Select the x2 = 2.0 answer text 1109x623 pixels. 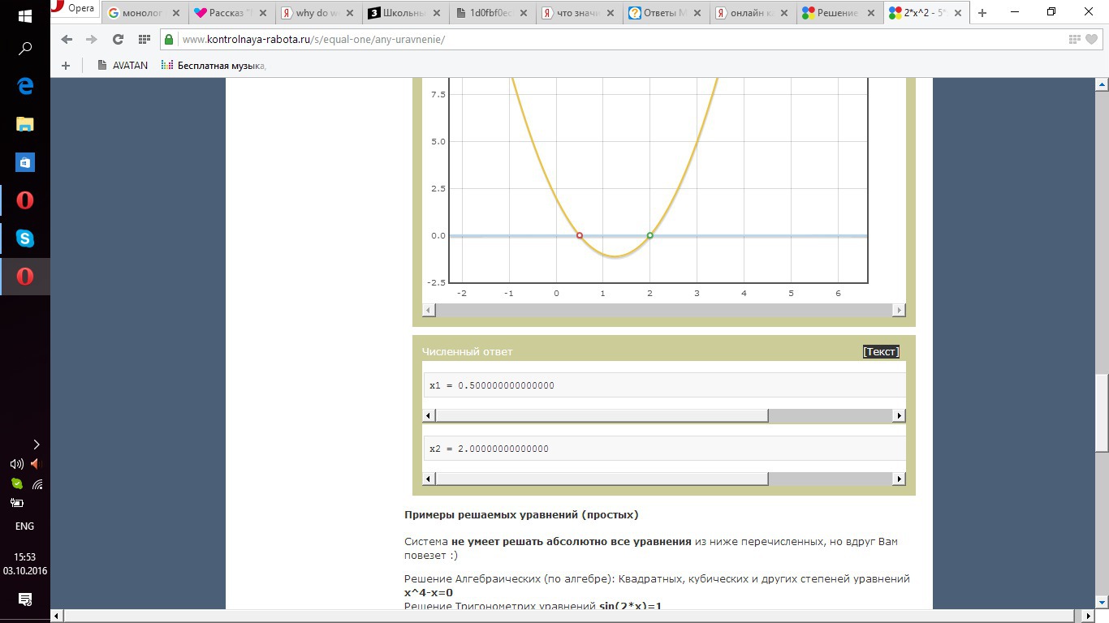point(489,449)
